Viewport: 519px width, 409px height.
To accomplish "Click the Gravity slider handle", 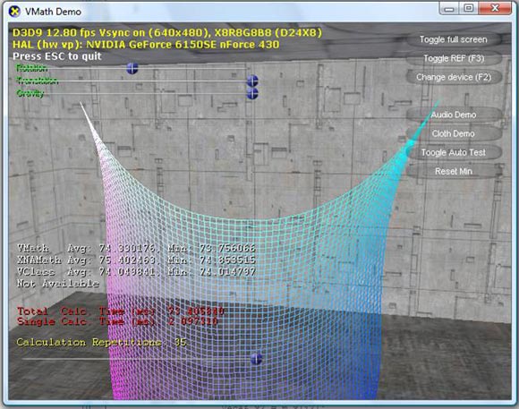I will point(252,93).
